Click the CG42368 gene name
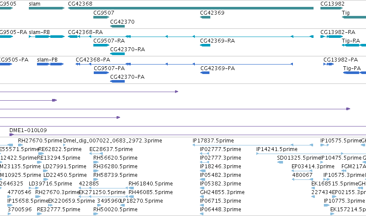366x216 pixels. pyautogui.click(x=80, y=4)
